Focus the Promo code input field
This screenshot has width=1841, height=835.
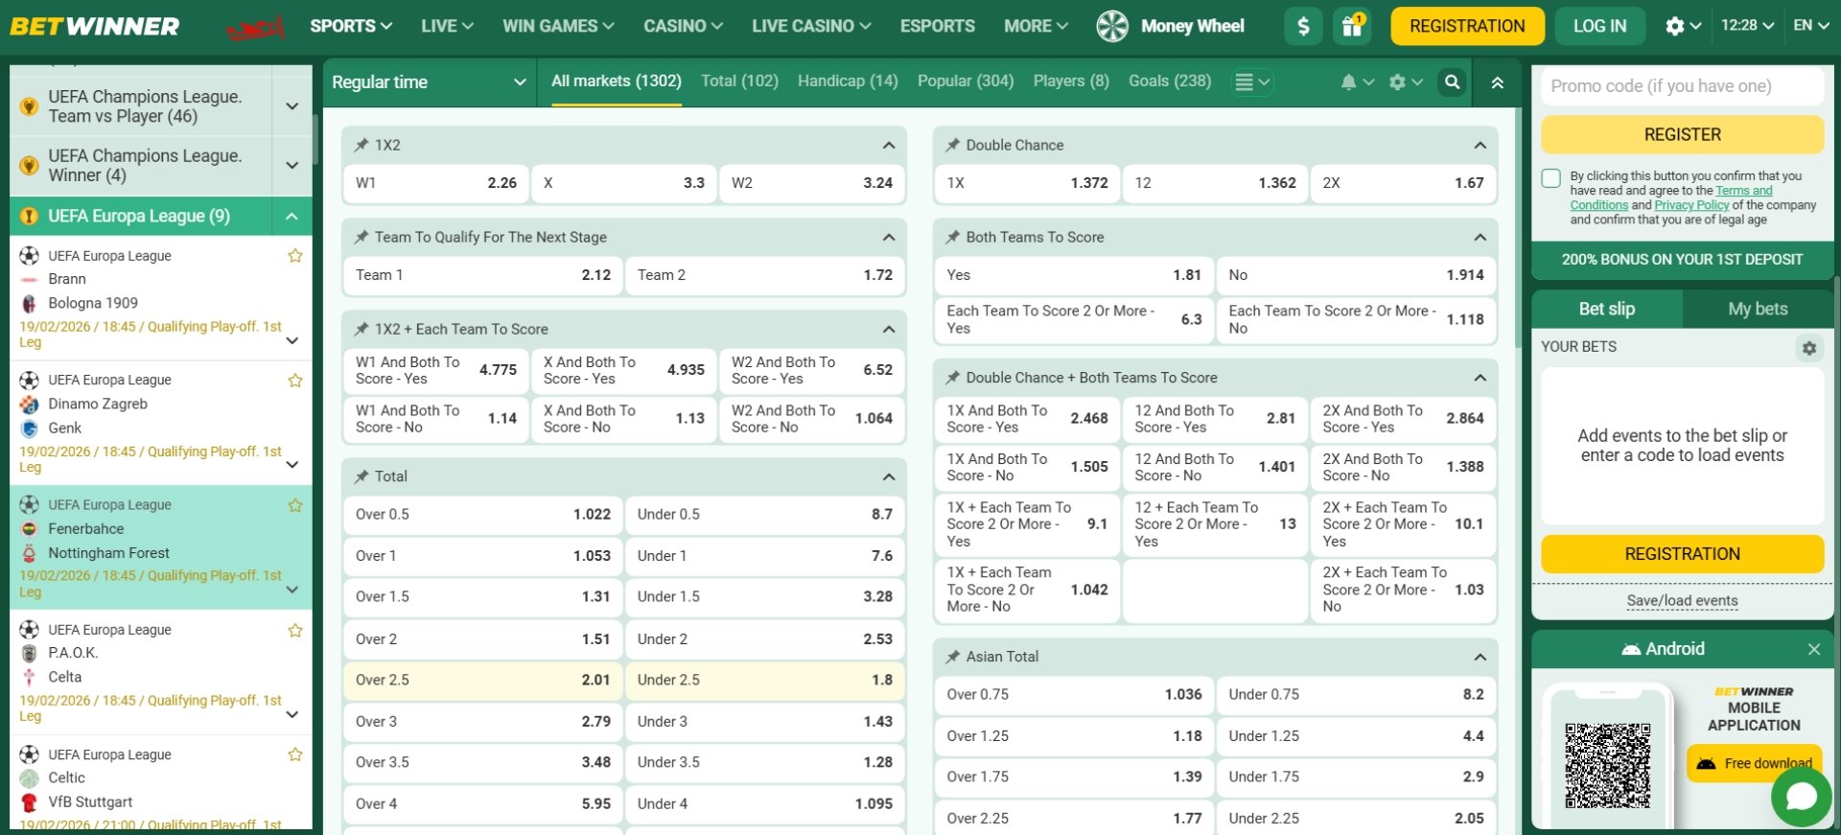pyautogui.click(x=1682, y=86)
